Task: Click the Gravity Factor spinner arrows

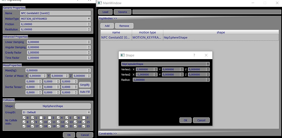Action: [89, 52]
